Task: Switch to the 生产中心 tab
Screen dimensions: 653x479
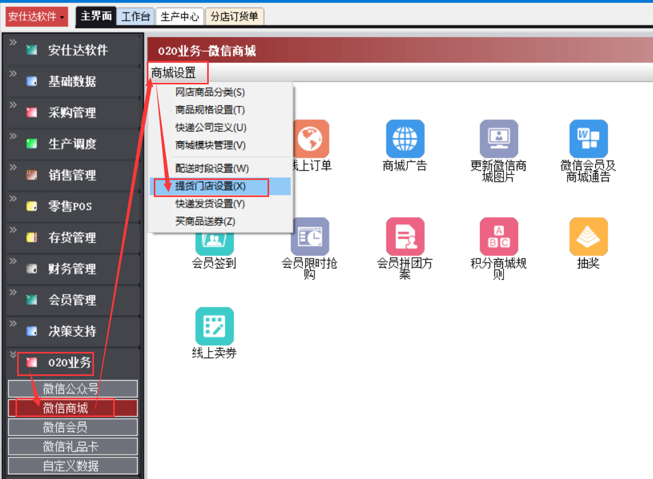Action: coord(180,17)
